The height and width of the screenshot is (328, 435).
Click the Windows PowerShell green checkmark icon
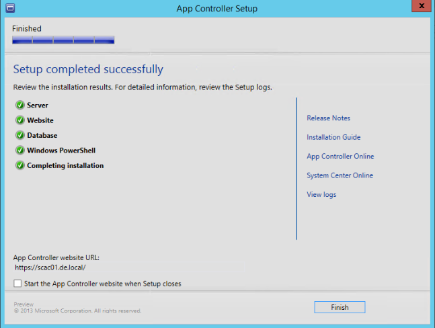[x=19, y=151]
